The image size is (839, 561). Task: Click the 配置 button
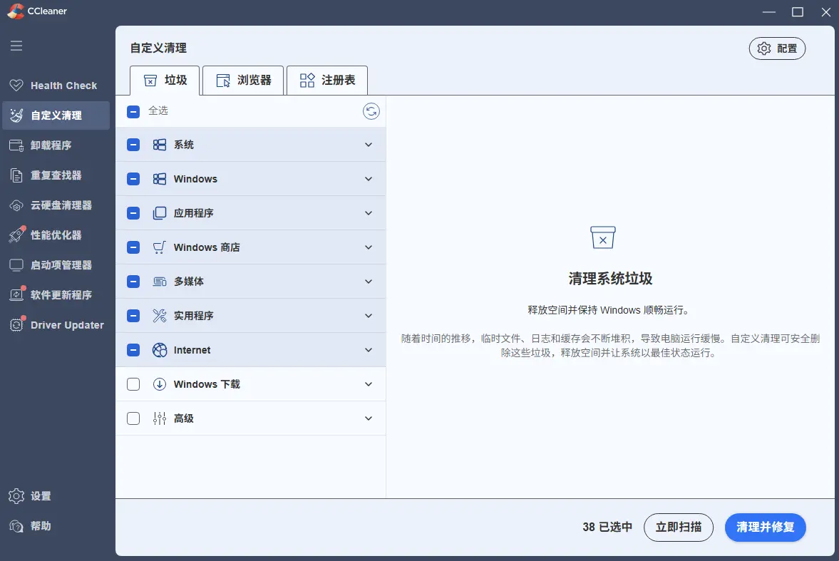[x=777, y=48]
